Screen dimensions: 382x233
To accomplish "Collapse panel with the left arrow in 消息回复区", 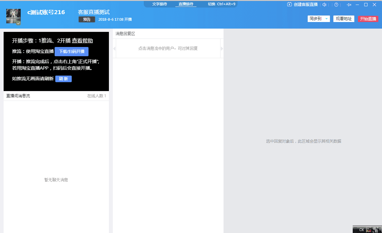I will click(114, 49).
